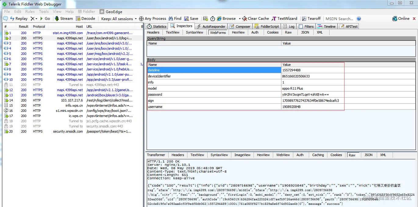The image size is (418, 207).
Task: Select response Transformer tab
Action: (156, 155)
